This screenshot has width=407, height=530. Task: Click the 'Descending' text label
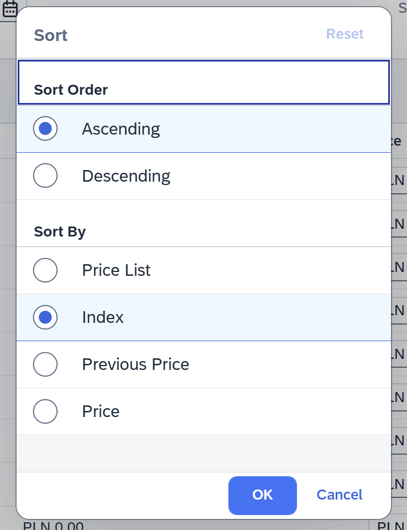tap(126, 176)
